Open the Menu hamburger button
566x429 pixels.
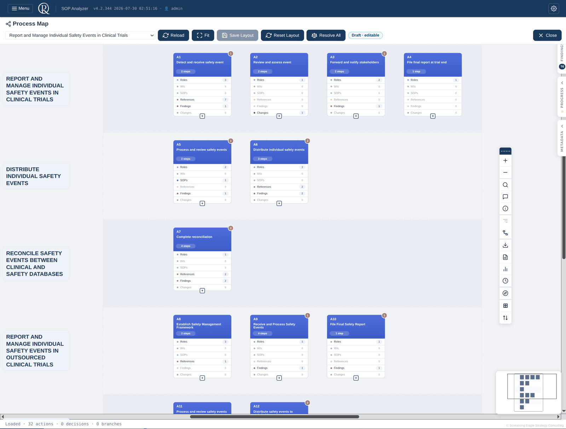click(20, 8)
